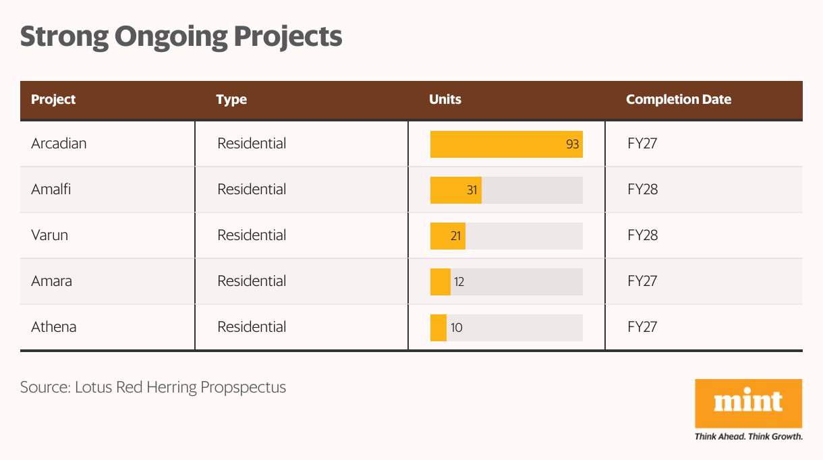Select the Type column header
The image size is (823, 460).
pyautogui.click(x=231, y=100)
